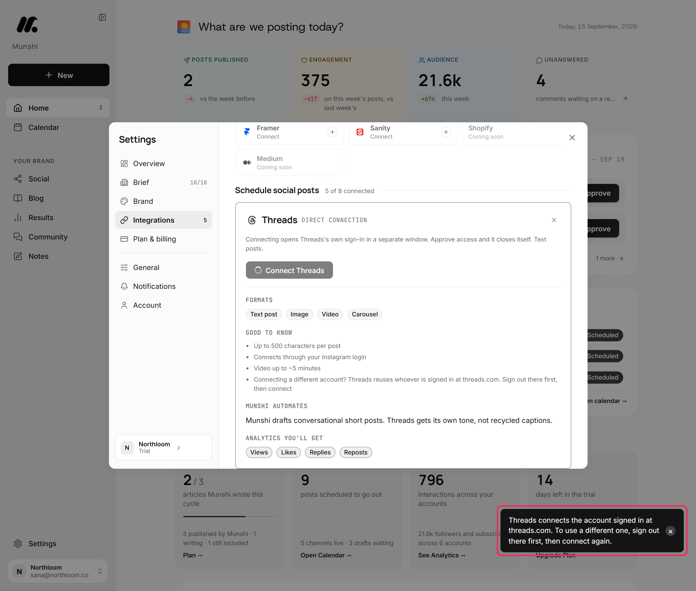Click the Replies analytics chip

tap(320, 452)
